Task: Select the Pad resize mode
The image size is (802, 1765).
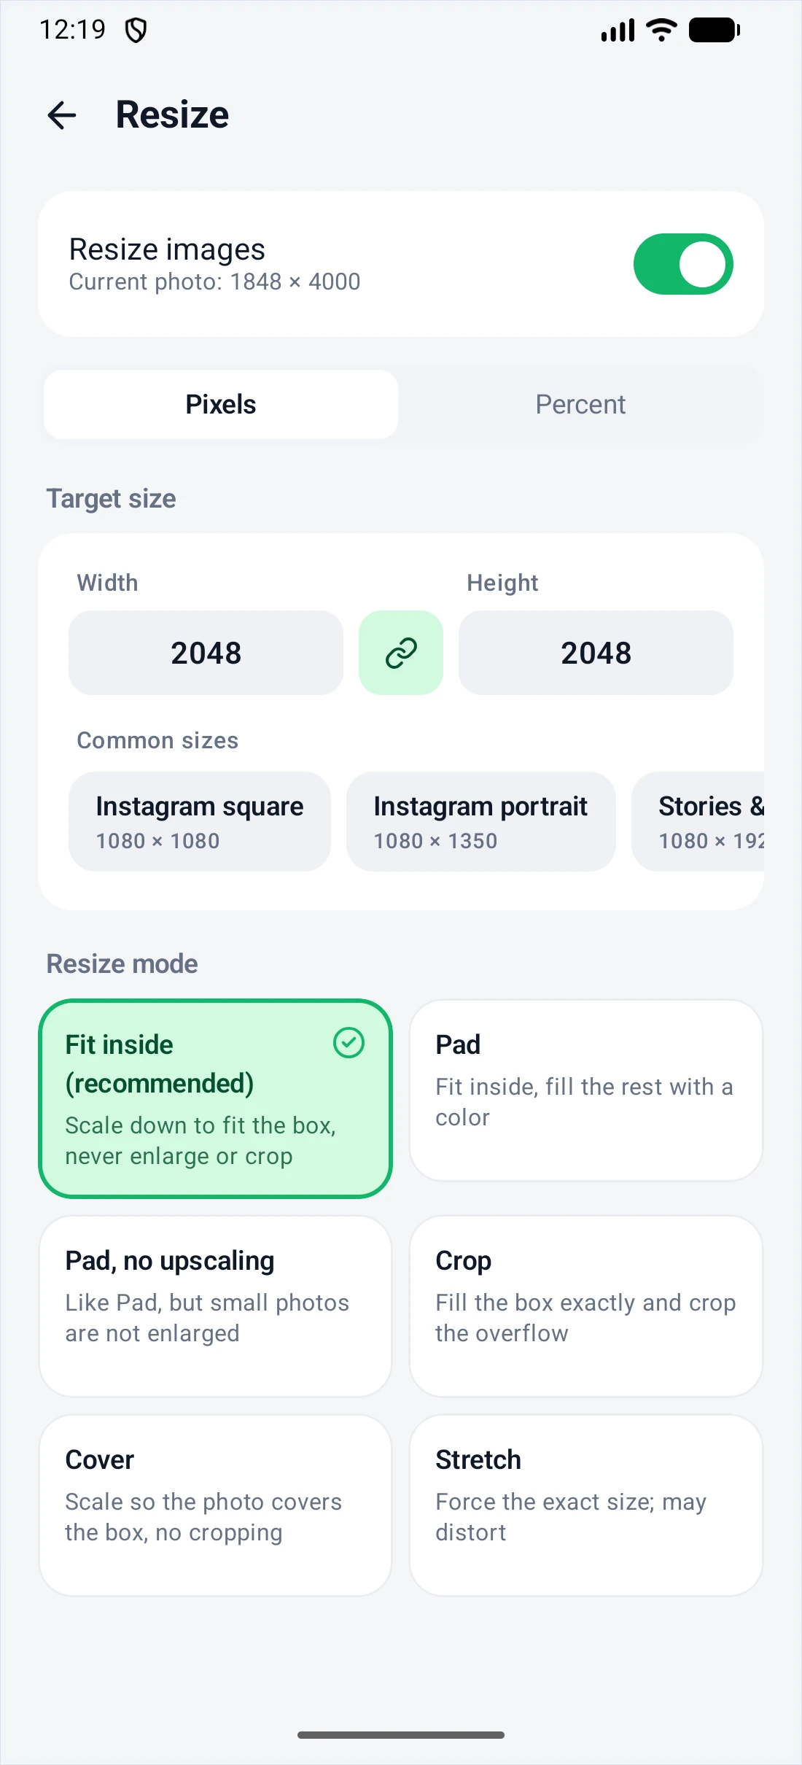Action: point(586,1090)
